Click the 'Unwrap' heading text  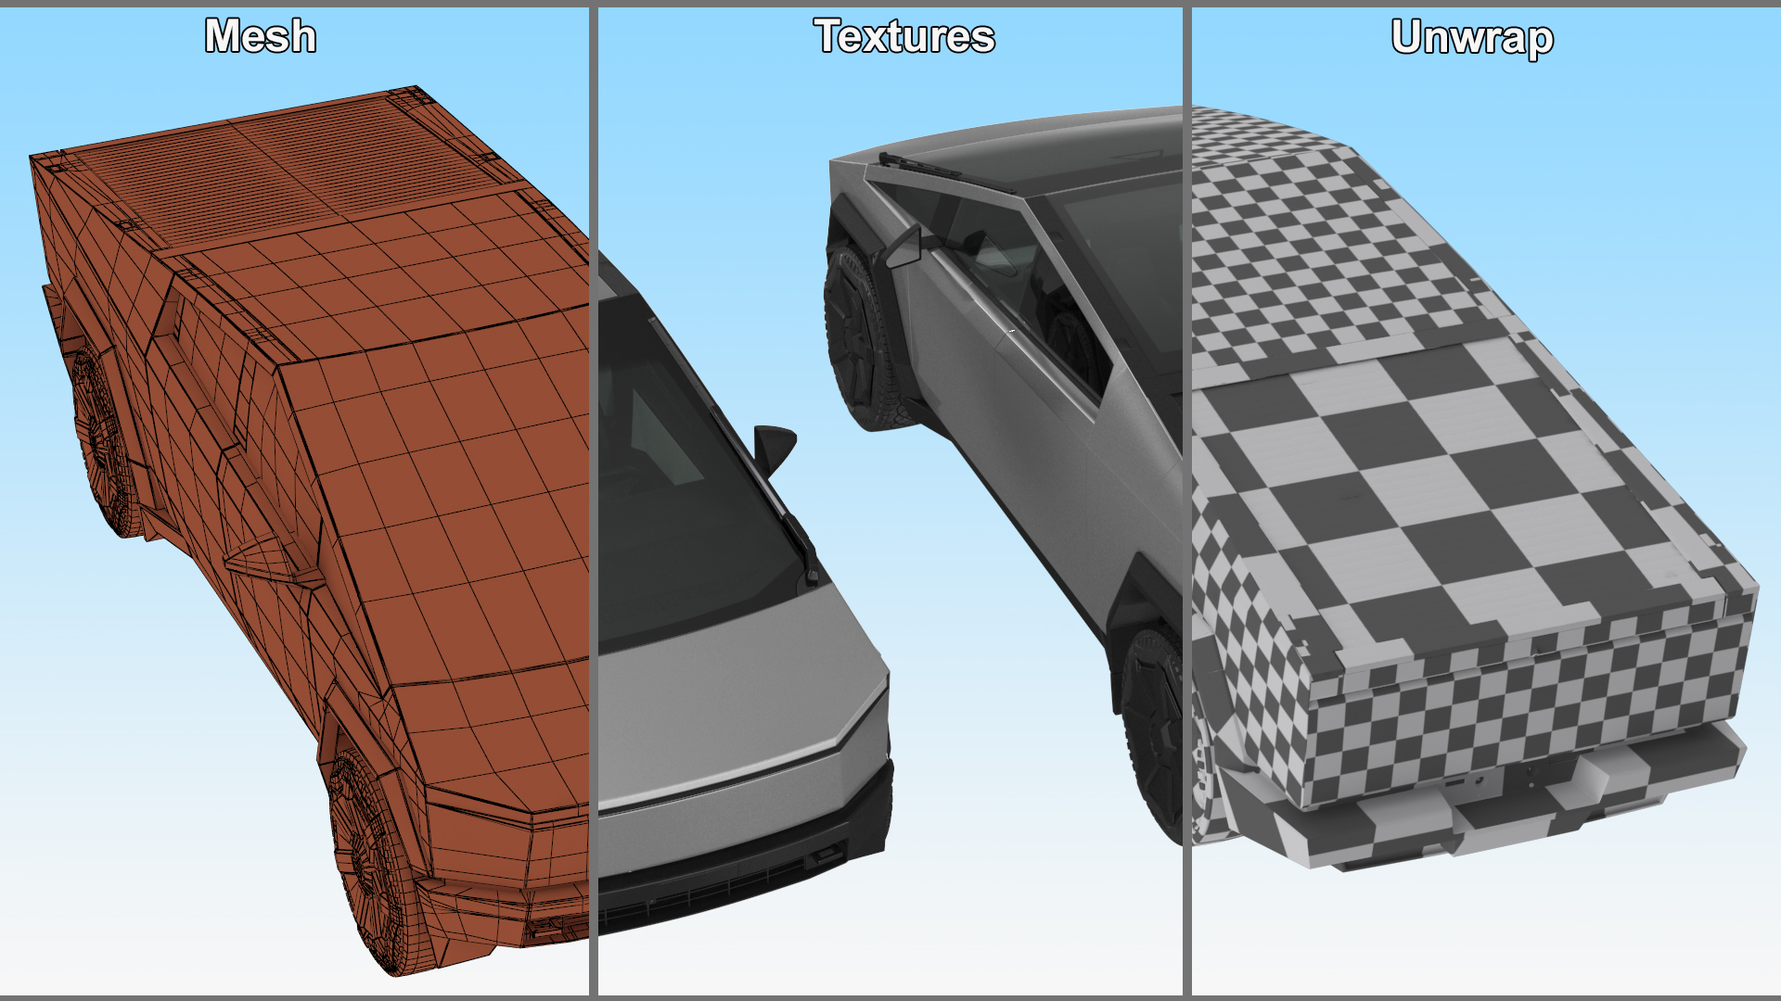tap(1472, 38)
